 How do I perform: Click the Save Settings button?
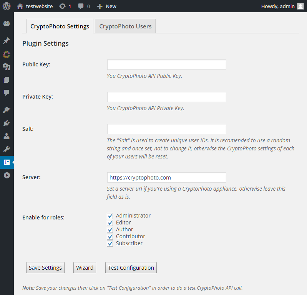click(45, 268)
